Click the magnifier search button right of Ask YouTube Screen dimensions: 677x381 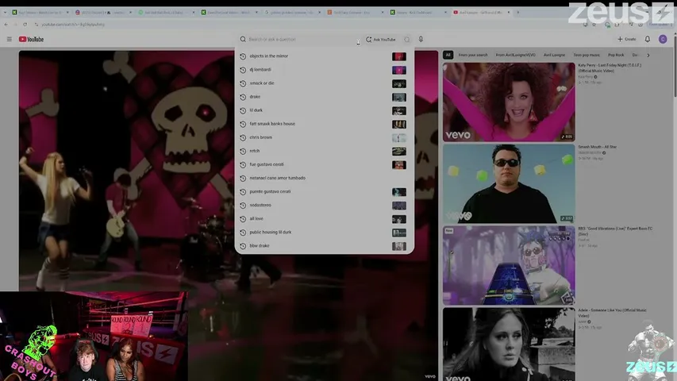tap(406, 40)
